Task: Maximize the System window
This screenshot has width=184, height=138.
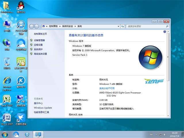Action: coord(160,22)
